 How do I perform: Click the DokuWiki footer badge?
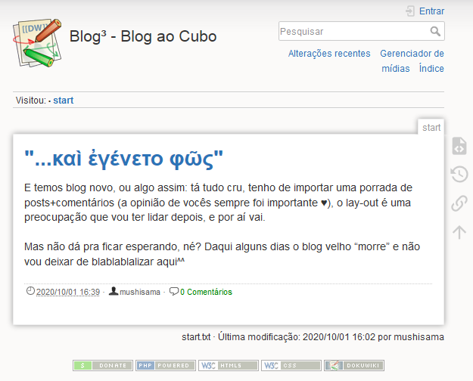click(354, 365)
